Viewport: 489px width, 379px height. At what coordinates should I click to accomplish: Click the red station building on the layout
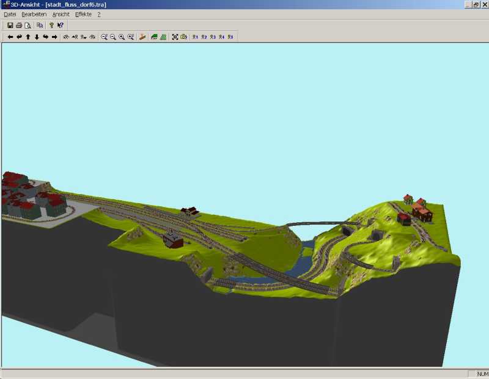[x=174, y=241]
